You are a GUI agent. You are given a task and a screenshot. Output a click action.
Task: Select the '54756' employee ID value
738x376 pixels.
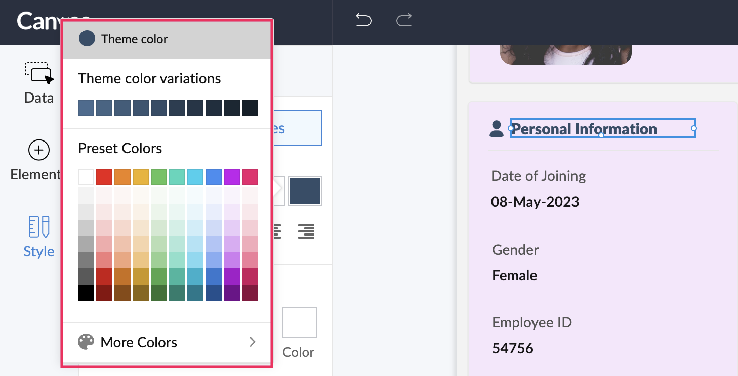point(513,348)
